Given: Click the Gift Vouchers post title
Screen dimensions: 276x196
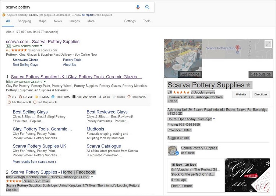Looking at the screenshot, I should tap(195, 169).
